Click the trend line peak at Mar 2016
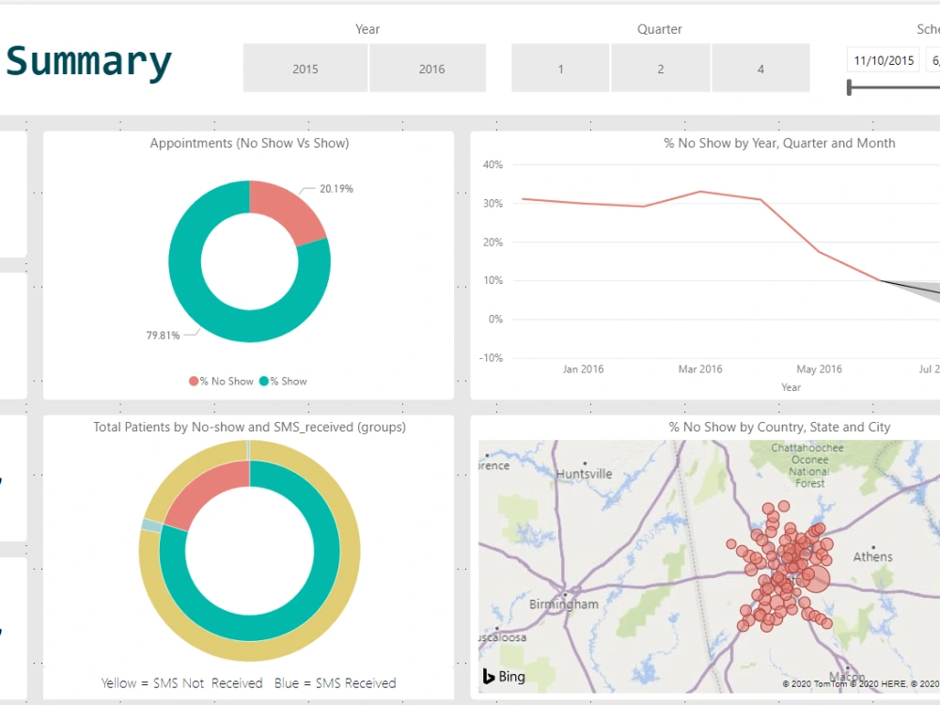The height and width of the screenshot is (705, 940). [699, 192]
